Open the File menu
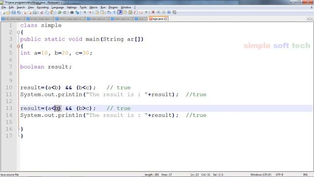 pyautogui.click(x=3, y=7)
